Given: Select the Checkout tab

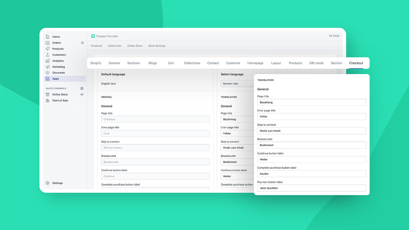Looking at the screenshot, I should pyautogui.click(x=356, y=63).
